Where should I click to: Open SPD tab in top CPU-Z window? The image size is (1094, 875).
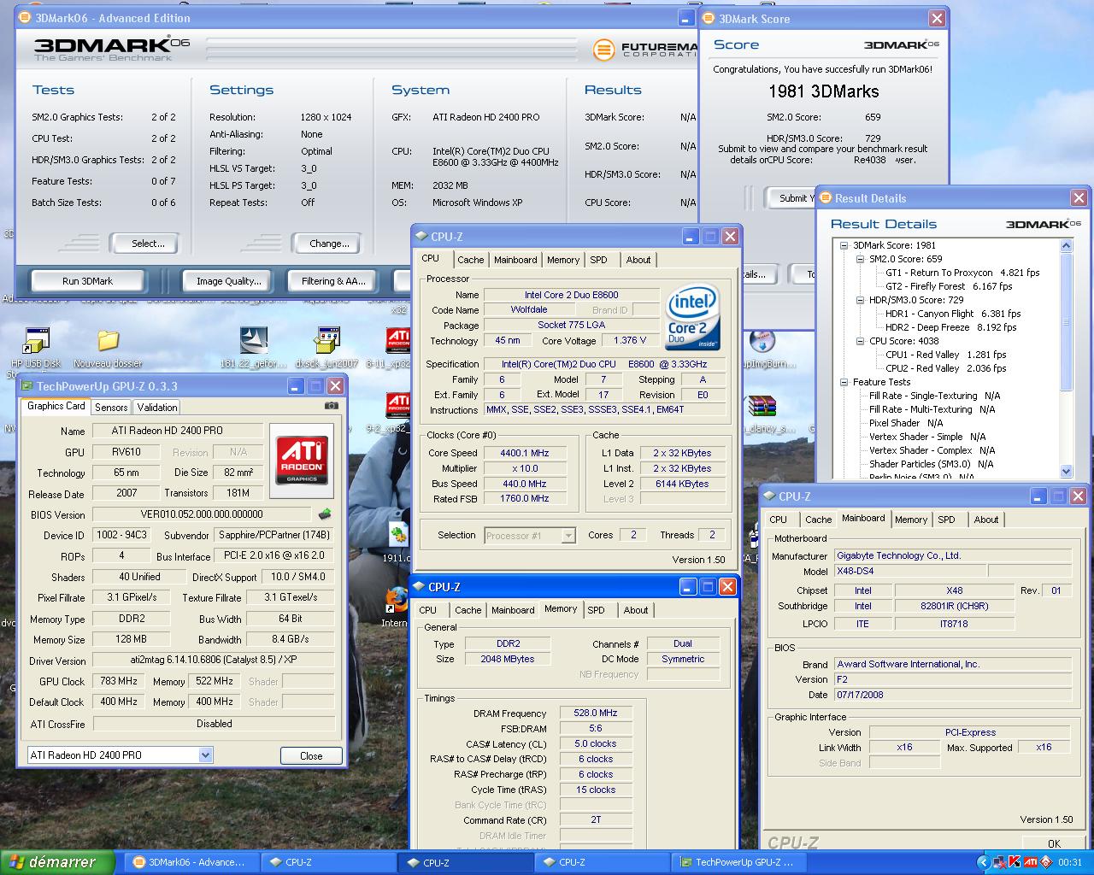pos(599,260)
